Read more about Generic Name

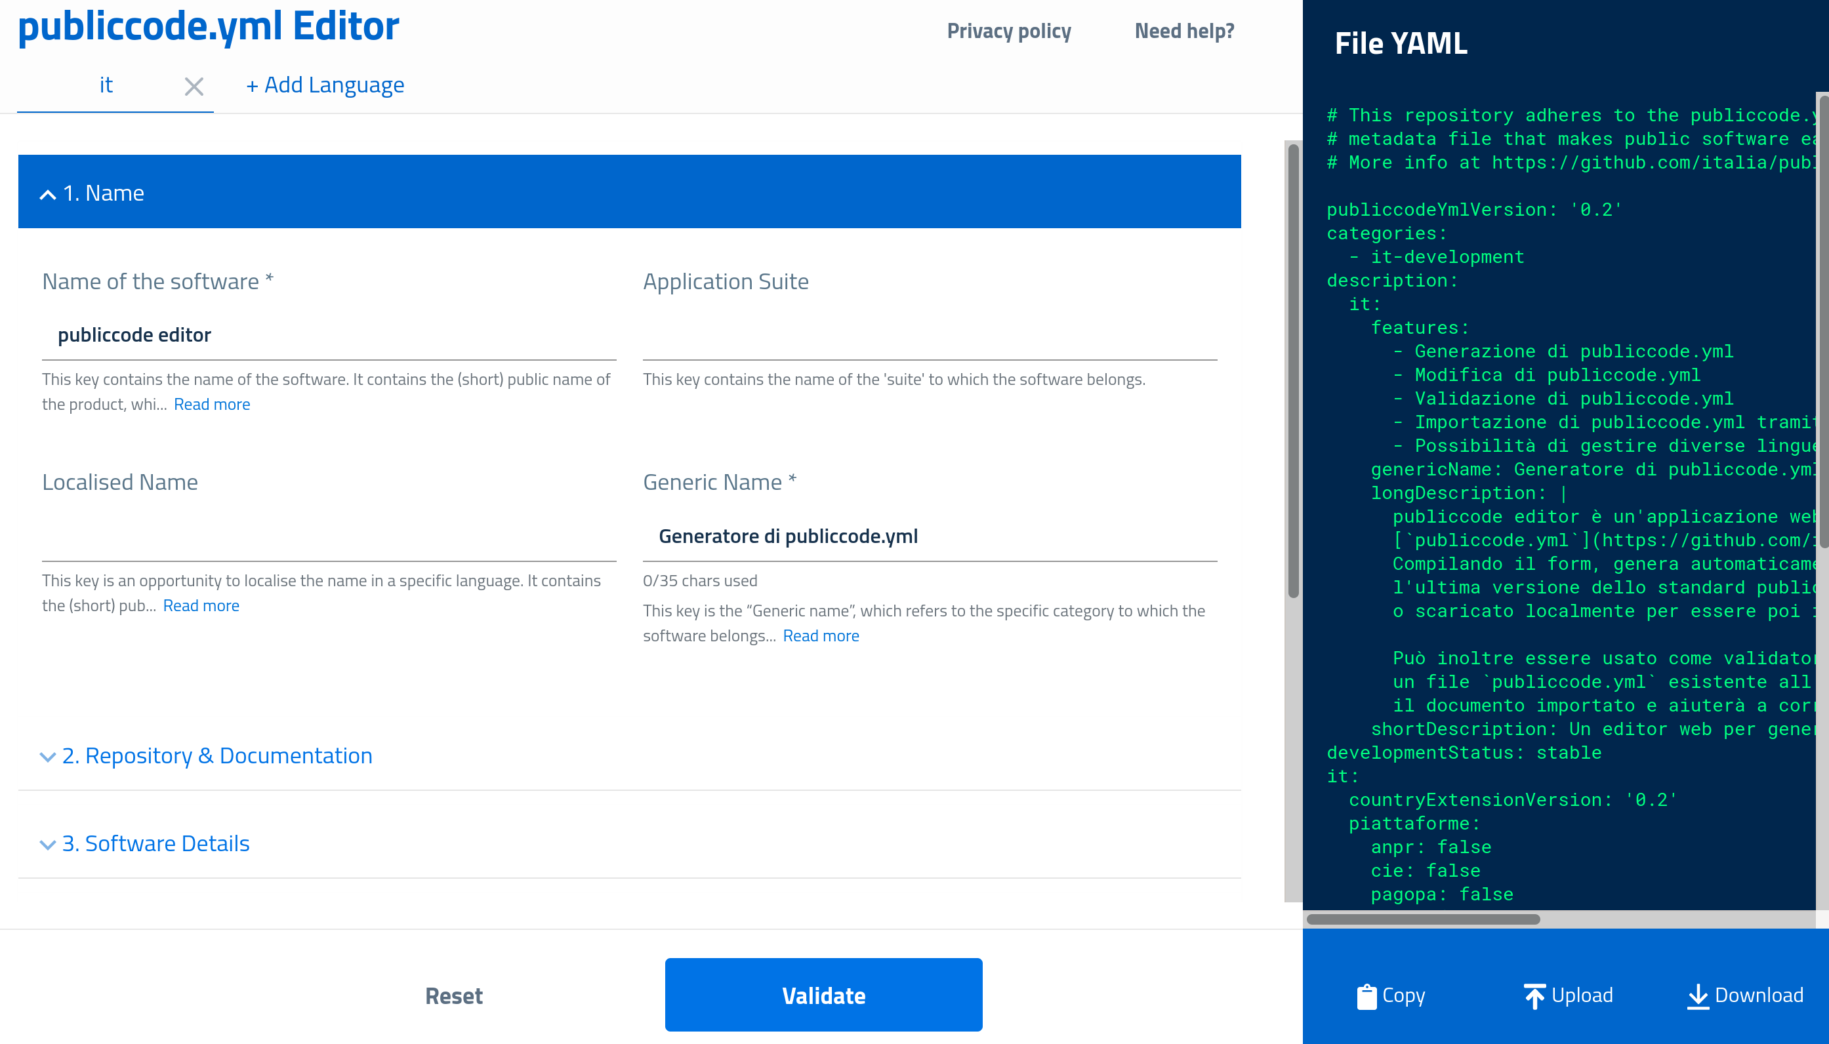coord(821,635)
